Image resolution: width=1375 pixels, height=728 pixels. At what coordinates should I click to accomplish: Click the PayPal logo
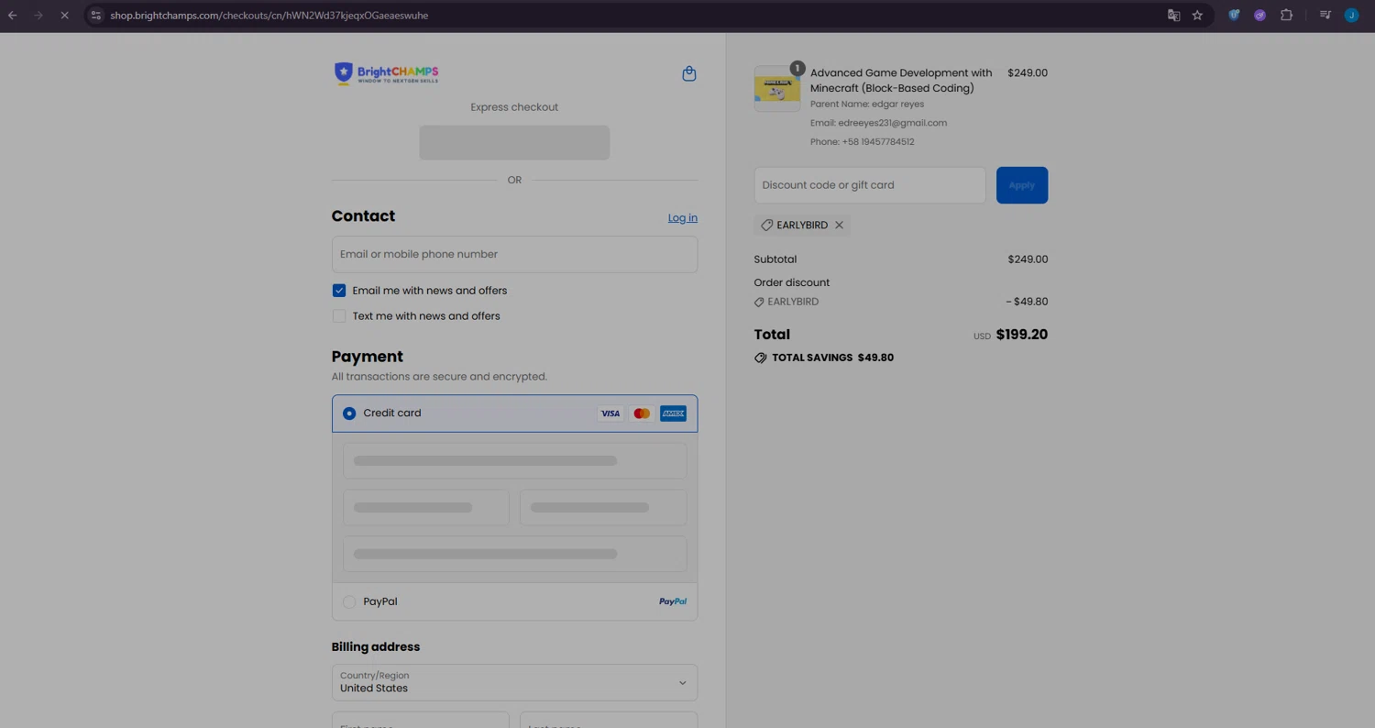tap(673, 602)
